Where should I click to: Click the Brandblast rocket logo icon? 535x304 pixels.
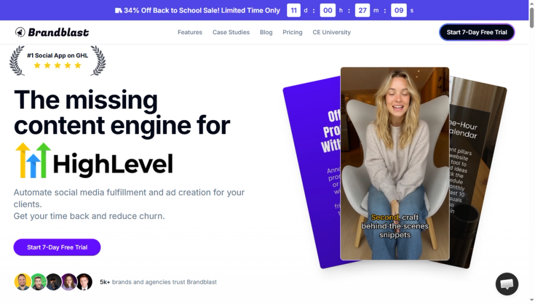[20, 32]
